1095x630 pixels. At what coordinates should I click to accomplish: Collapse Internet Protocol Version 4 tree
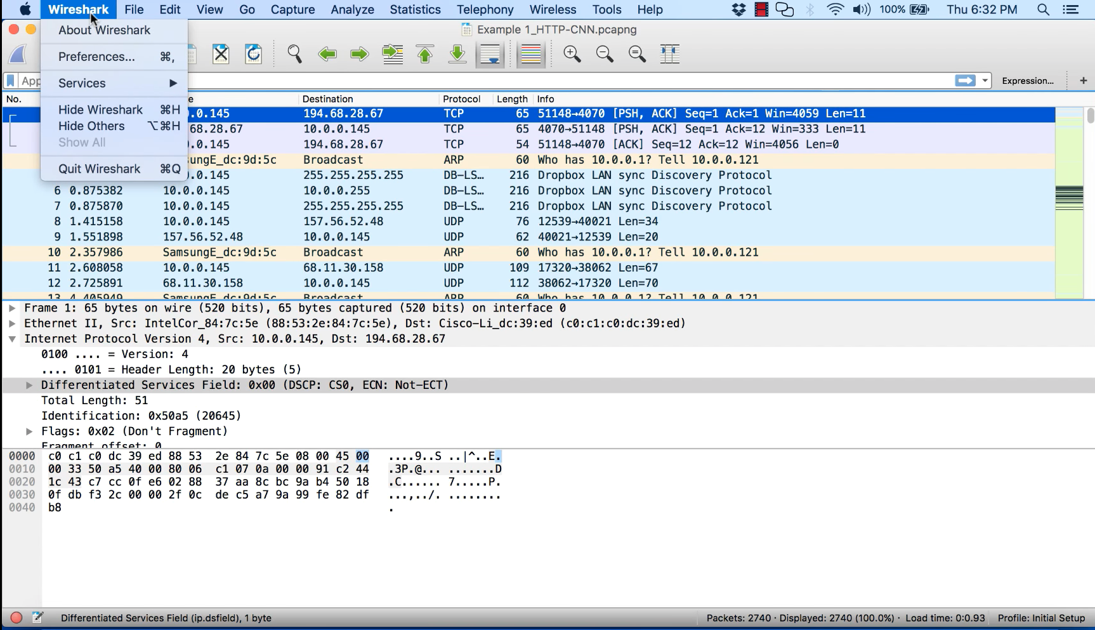click(12, 339)
